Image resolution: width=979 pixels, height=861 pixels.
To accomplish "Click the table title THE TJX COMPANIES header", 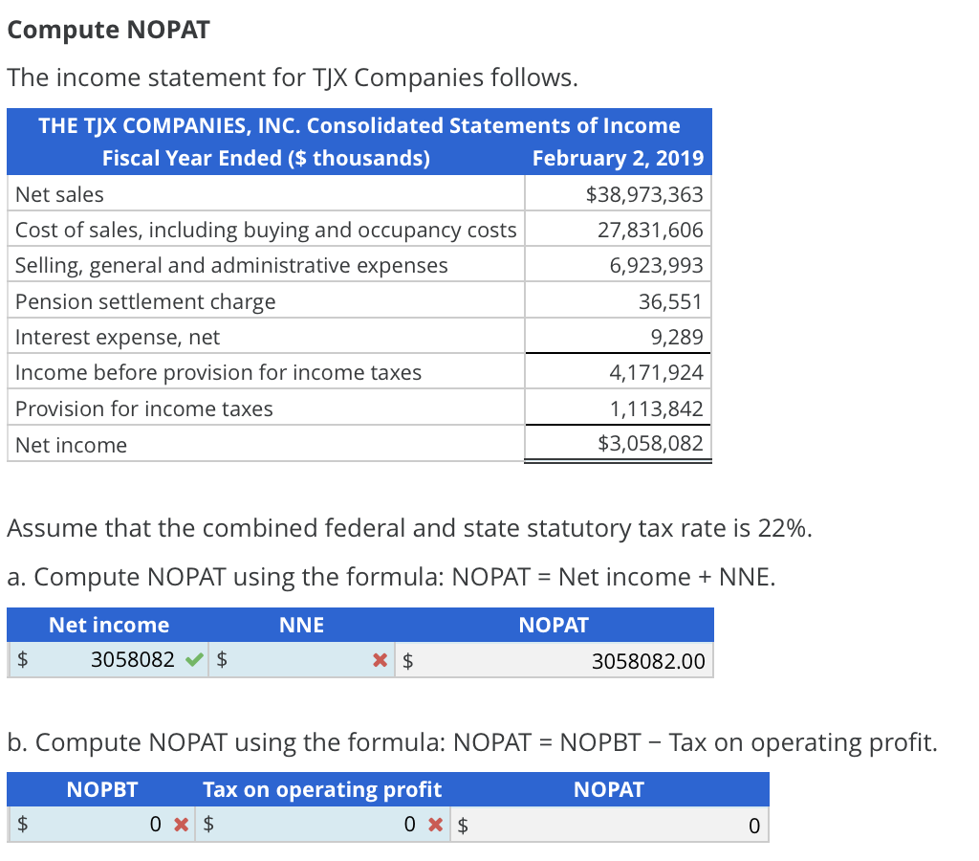I will [359, 125].
